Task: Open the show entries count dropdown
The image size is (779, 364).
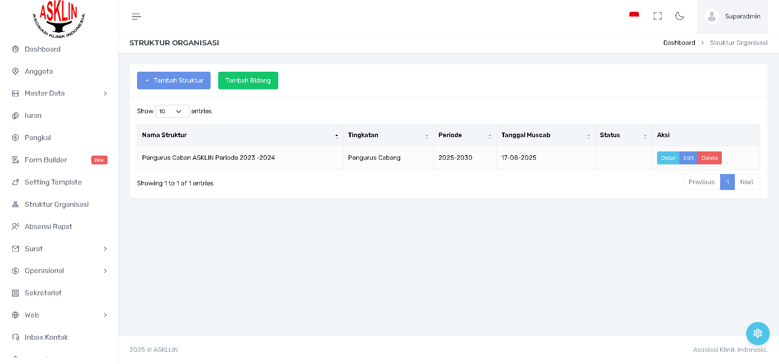Action: 172,112
